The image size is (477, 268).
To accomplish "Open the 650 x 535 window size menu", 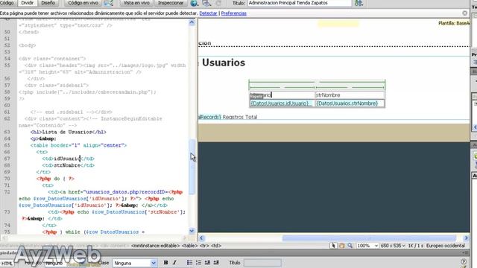I will (x=393, y=246).
